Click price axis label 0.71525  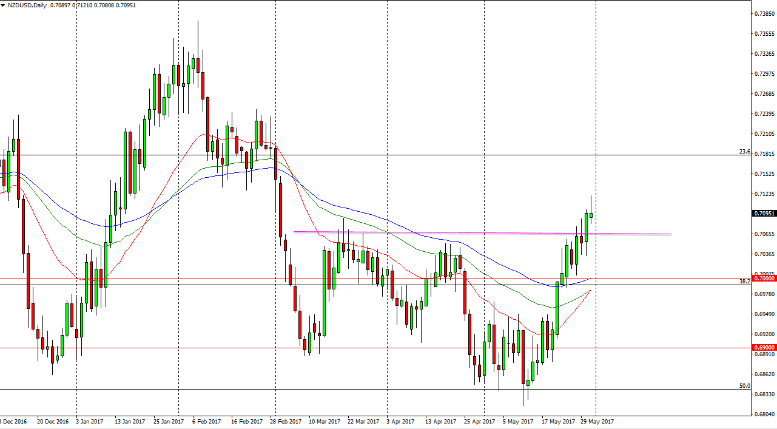coord(764,174)
